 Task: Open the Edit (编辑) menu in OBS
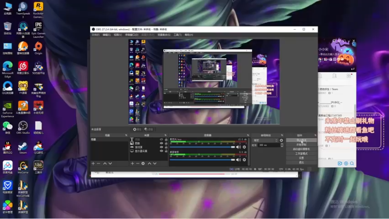pyautogui.click(x=106, y=35)
